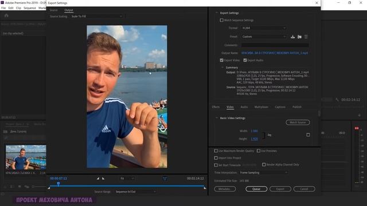Enable Use Maximum Render Quality
367x206 pixels.
216,151
